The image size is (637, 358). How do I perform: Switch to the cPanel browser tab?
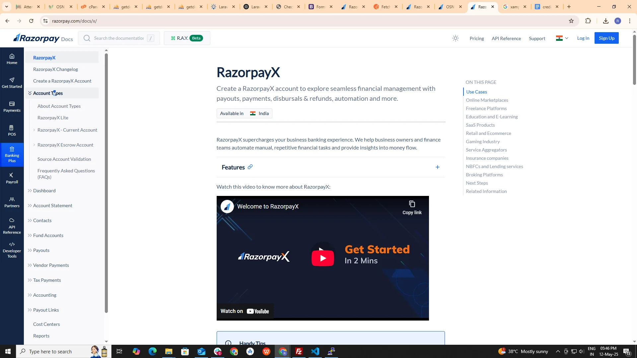pyautogui.click(x=93, y=7)
